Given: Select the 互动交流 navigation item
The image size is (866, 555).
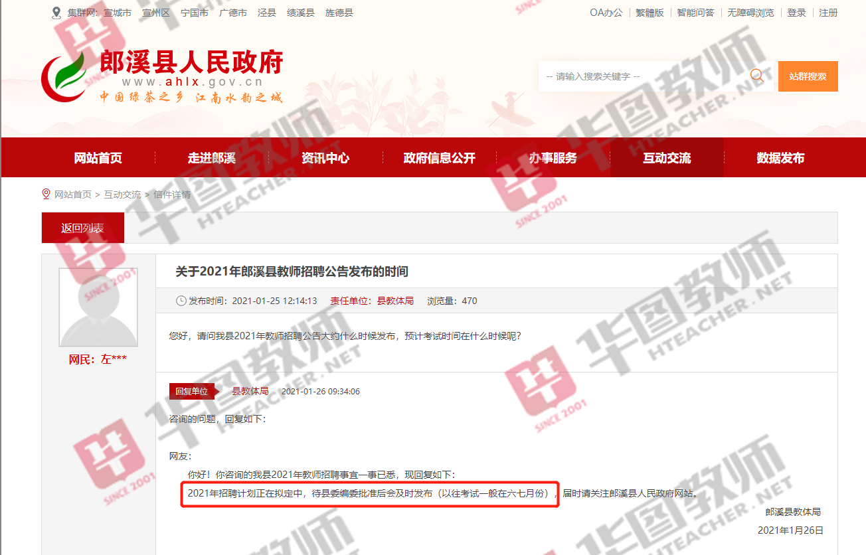Looking at the screenshot, I should (x=667, y=158).
